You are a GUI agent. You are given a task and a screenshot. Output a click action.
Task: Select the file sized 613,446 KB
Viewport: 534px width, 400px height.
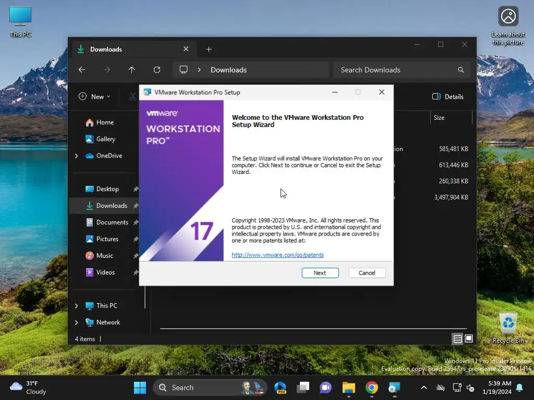tap(453, 165)
